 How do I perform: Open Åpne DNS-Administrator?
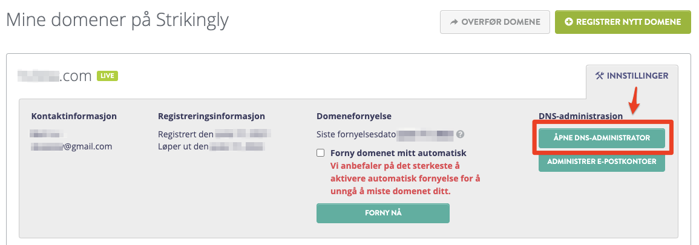(x=602, y=138)
